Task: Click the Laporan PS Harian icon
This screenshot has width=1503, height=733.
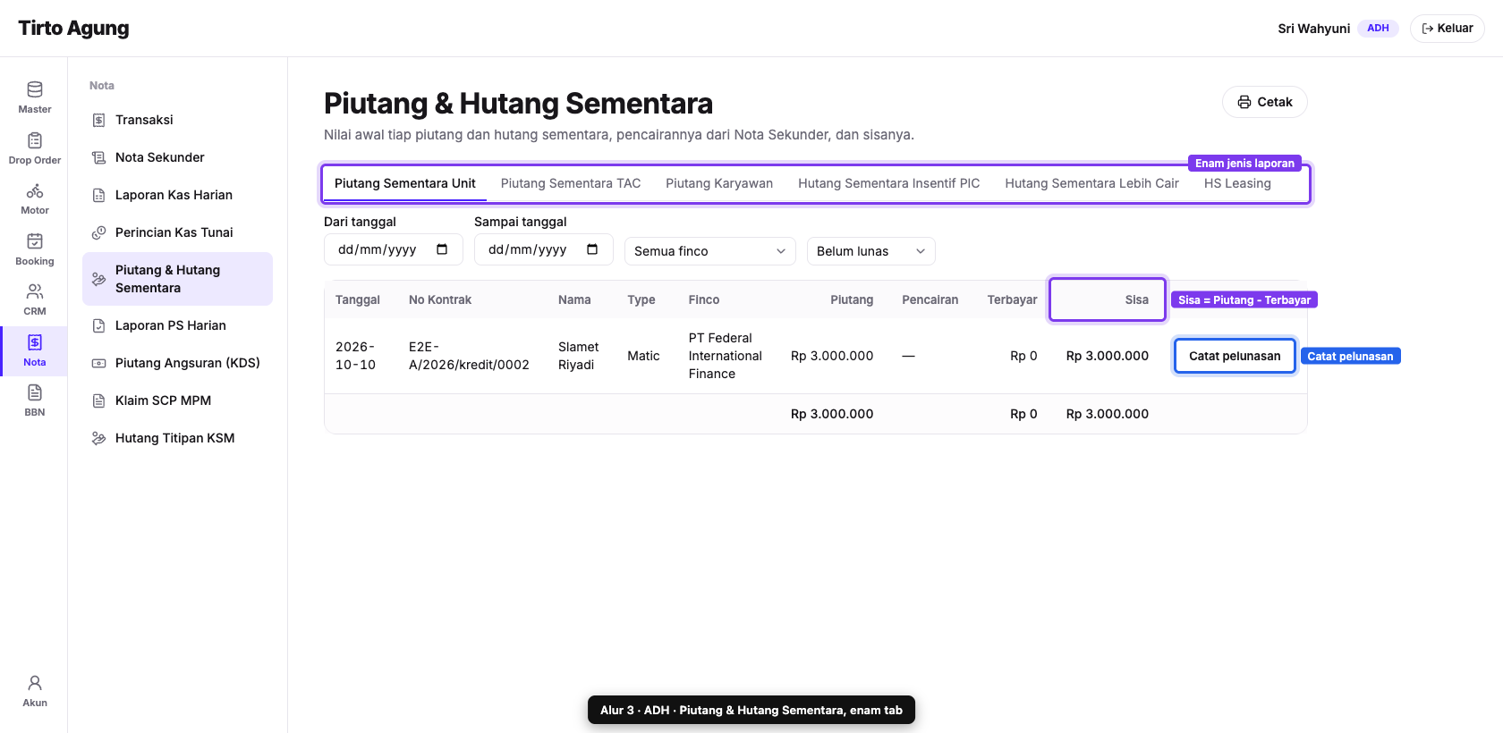Action: click(99, 325)
